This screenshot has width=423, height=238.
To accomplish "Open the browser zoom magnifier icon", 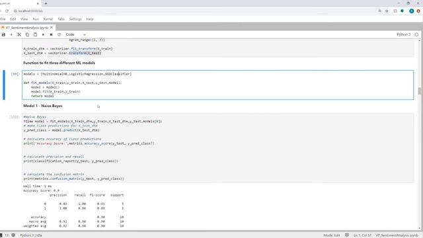I will point(379,11).
